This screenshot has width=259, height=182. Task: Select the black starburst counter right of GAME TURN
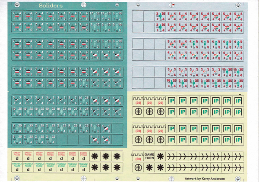click(161, 156)
